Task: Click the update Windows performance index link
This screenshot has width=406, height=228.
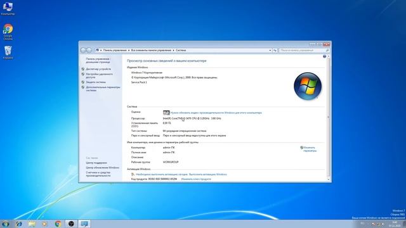Action: pyautogui.click(x=216, y=113)
